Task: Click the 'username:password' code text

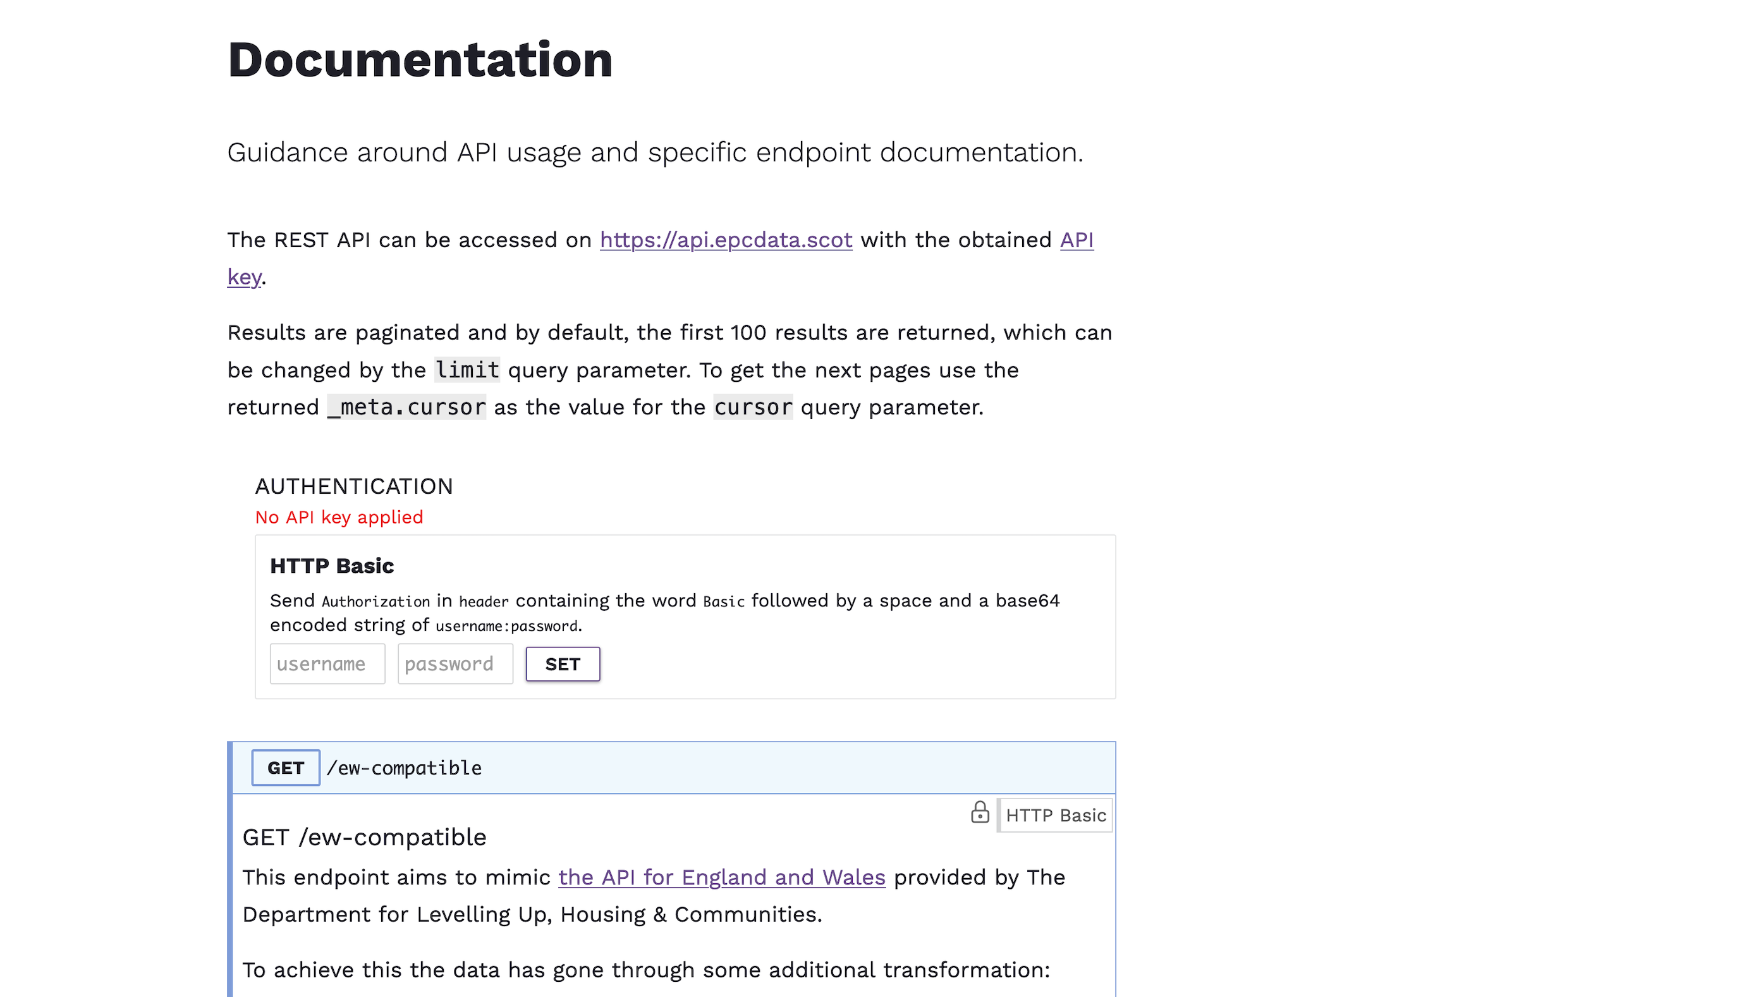Action: (x=506, y=626)
